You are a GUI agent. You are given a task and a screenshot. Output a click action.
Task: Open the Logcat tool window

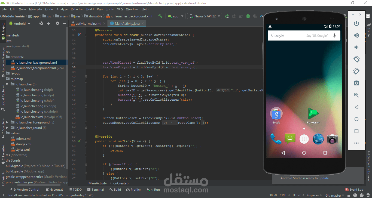(x=54, y=190)
